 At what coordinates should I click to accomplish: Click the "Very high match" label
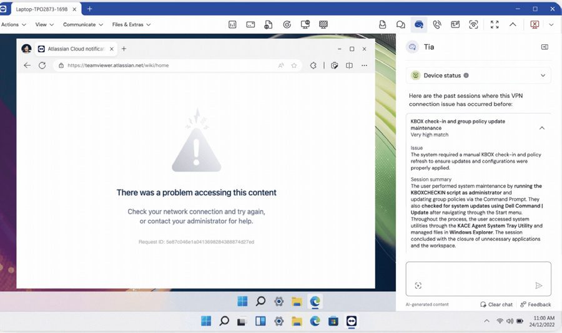tap(430, 135)
